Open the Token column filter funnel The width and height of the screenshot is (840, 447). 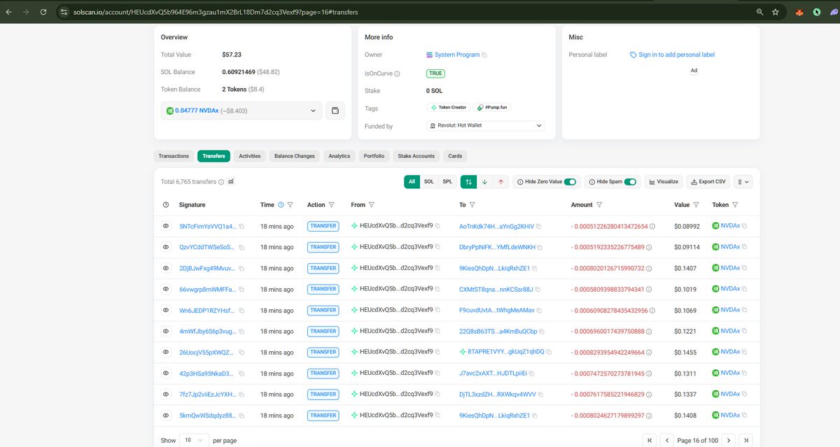[x=735, y=205]
